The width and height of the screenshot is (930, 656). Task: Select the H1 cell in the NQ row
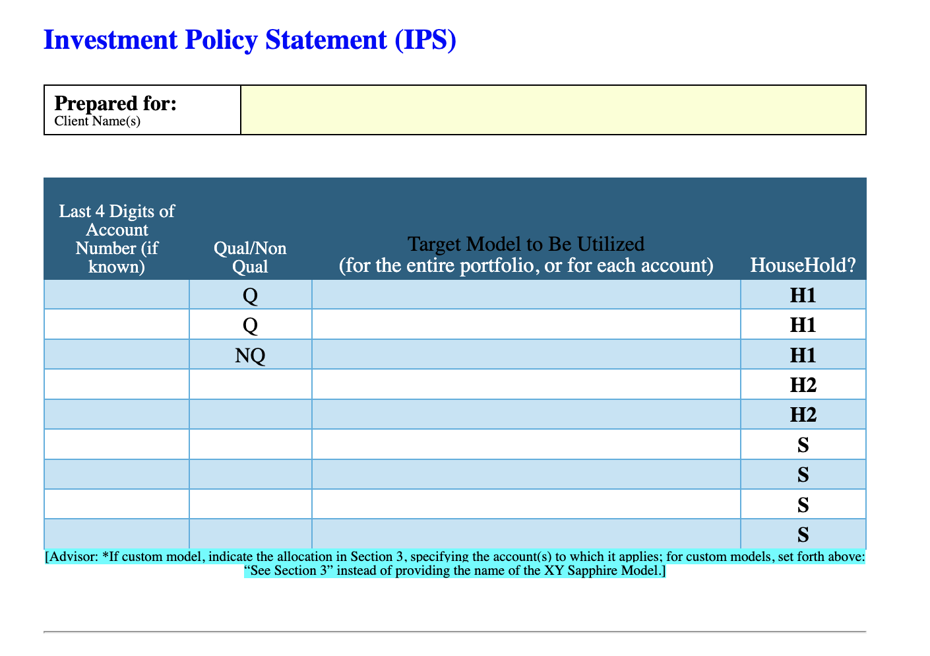point(803,355)
